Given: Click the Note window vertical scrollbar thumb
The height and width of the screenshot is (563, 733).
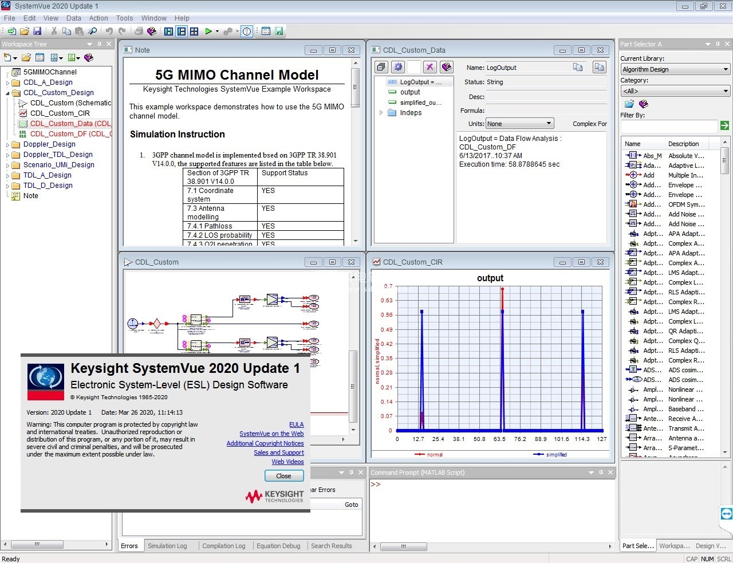Looking at the screenshot, I should pos(356,88).
